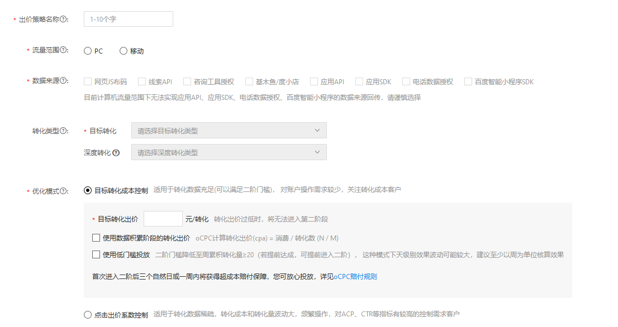Open the oCPC赔付规则 link
Viewport: 618px width, 327px height.
(x=355, y=277)
